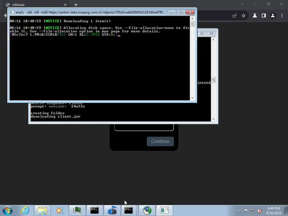Screen dimensions: 288x216
Task: Click the aria2c console scrollbar thumb
Action: coord(192,24)
